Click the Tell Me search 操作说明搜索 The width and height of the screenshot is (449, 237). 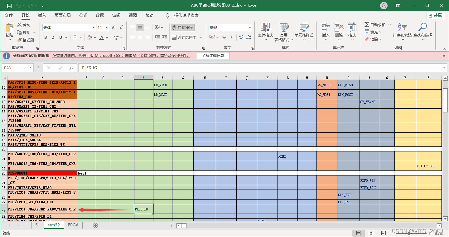(186, 15)
